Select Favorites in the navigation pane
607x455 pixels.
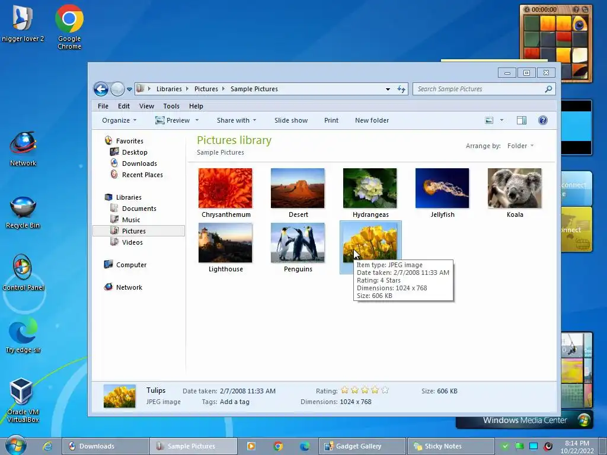coord(129,141)
